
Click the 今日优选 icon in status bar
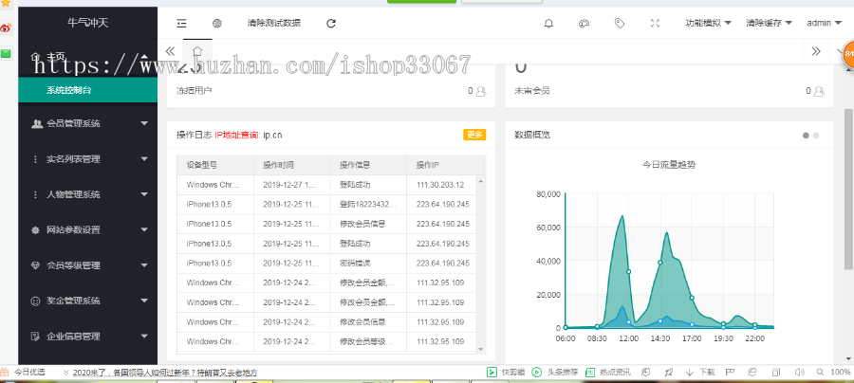pyautogui.click(x=5, y=373)
